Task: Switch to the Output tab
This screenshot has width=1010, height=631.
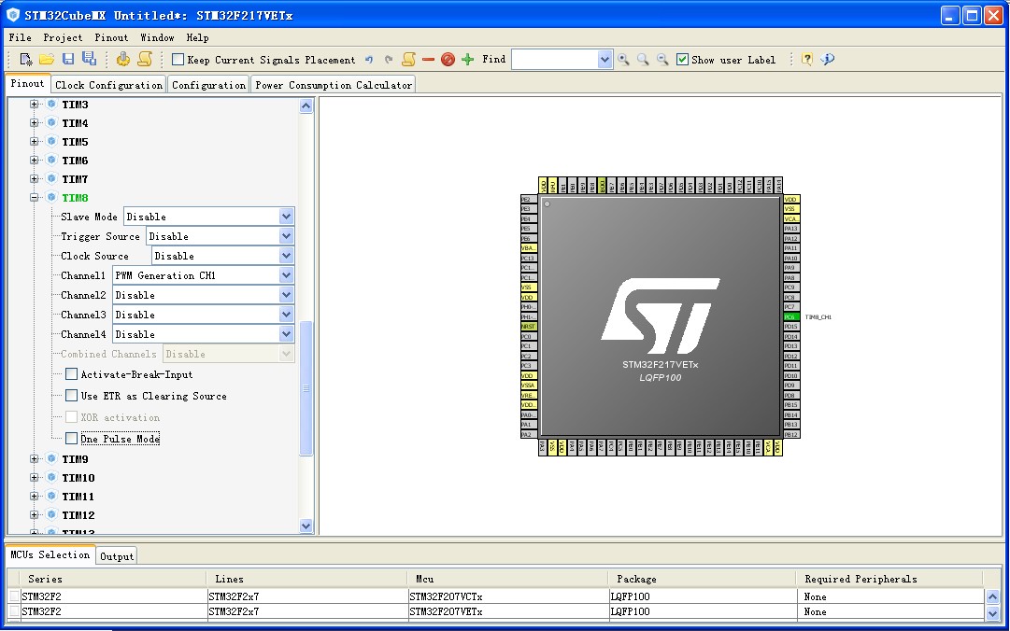Action: (x=117, y=556)
